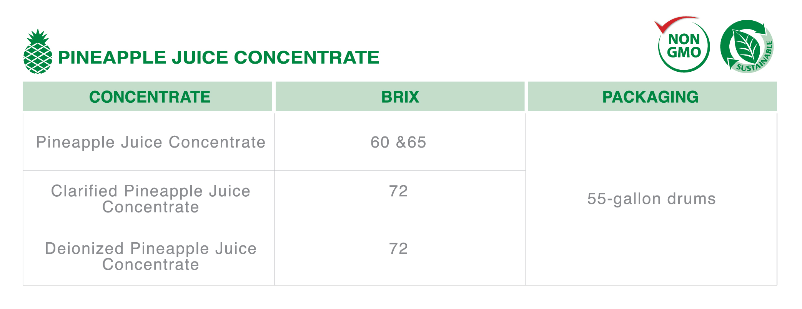The width and height of the screenshot is (802, 309).
Task: Click the 55-gallon drums packaging cell
Action: coord(652,199)
